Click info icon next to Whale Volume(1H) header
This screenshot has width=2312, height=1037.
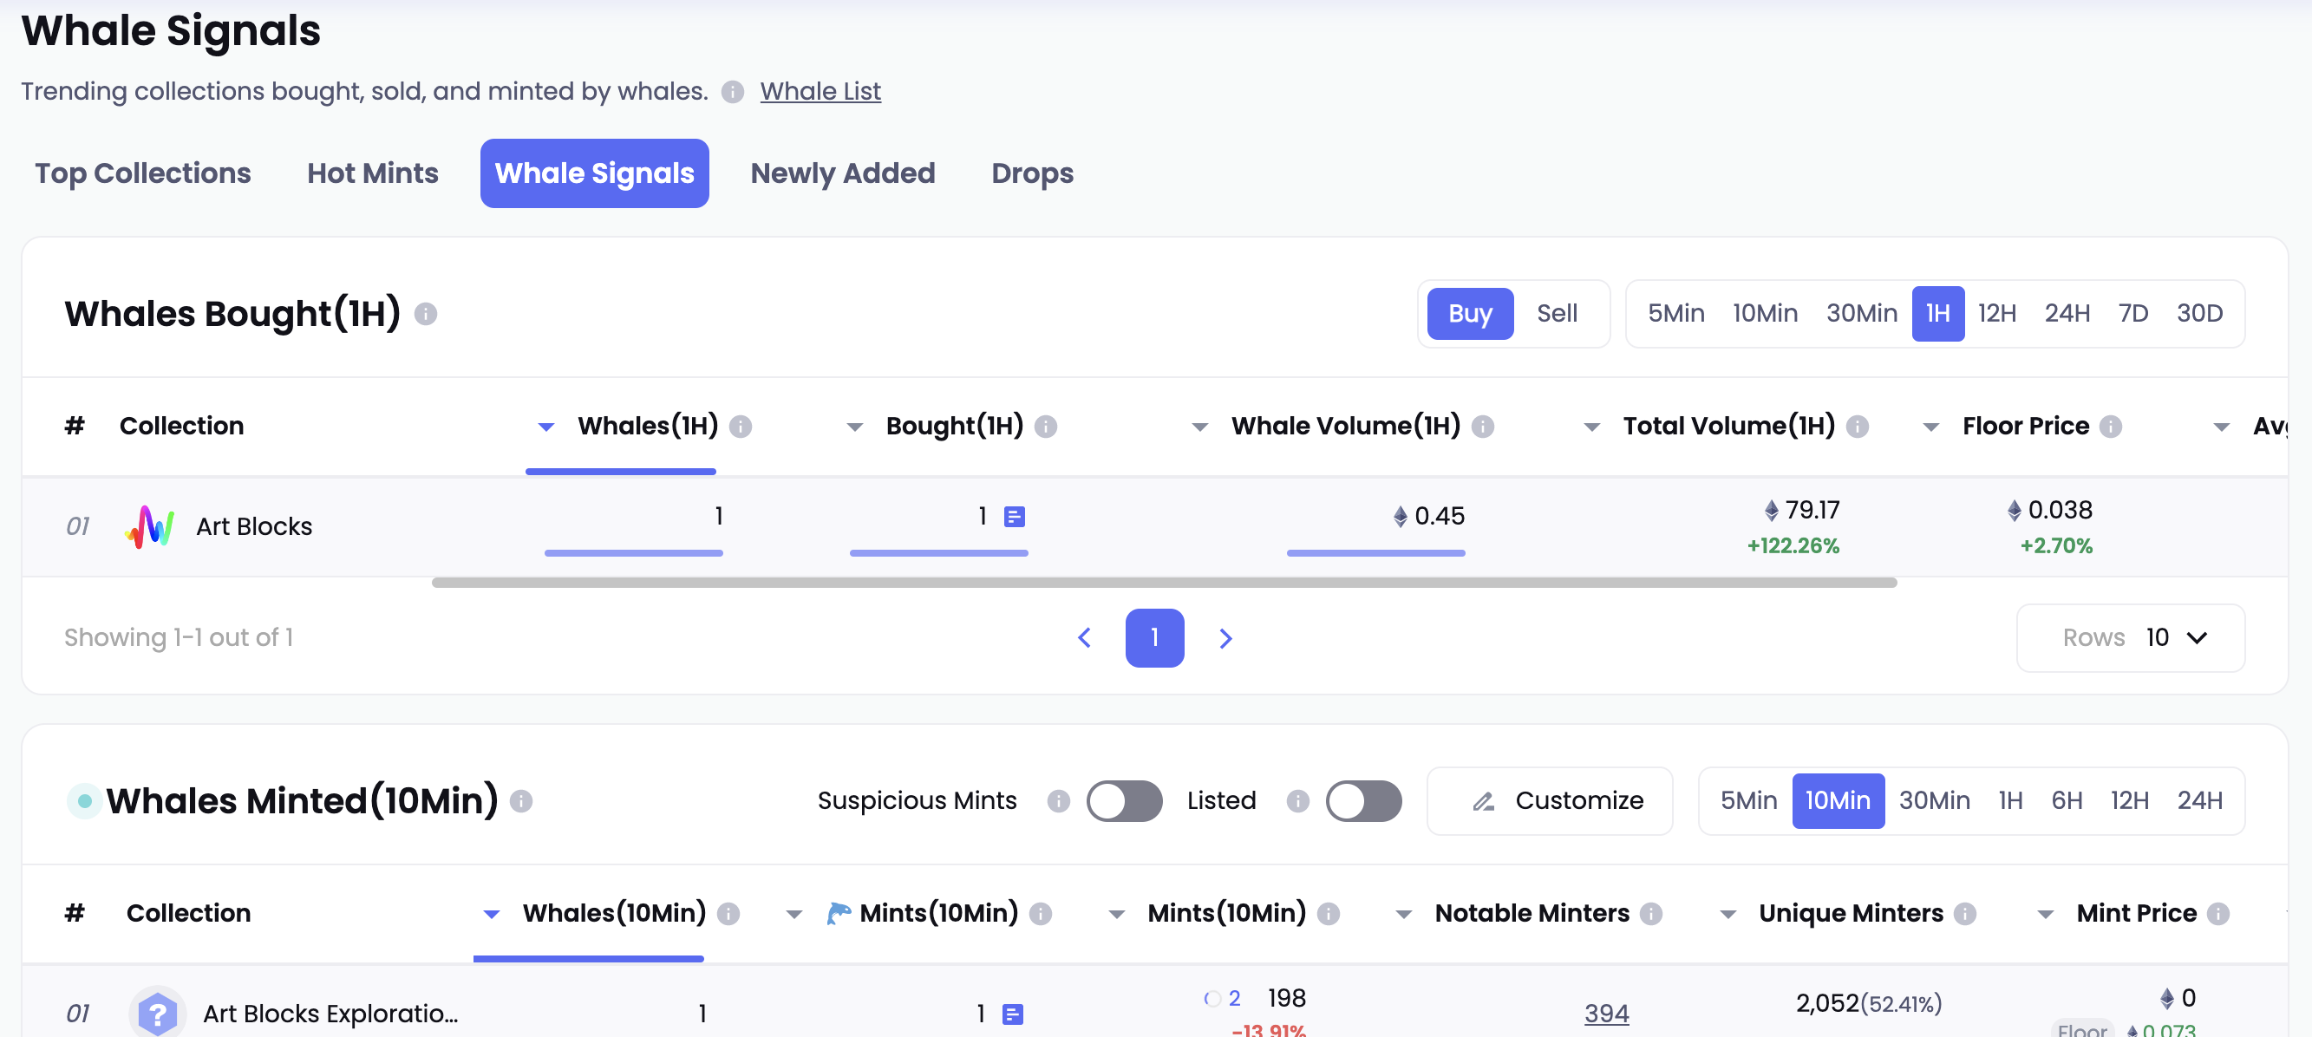pyautogui.click(x=1483, y=426)
